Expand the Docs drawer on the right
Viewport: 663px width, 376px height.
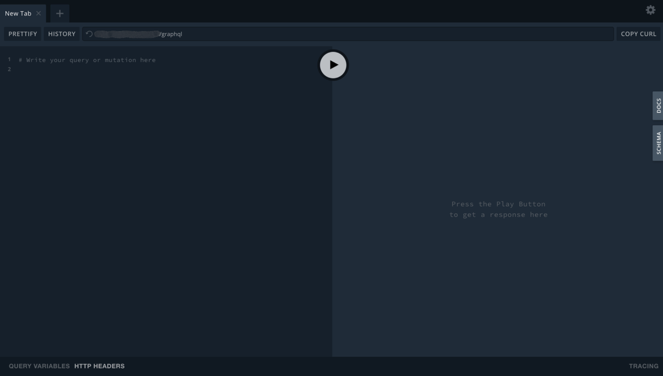coord(657,106)
